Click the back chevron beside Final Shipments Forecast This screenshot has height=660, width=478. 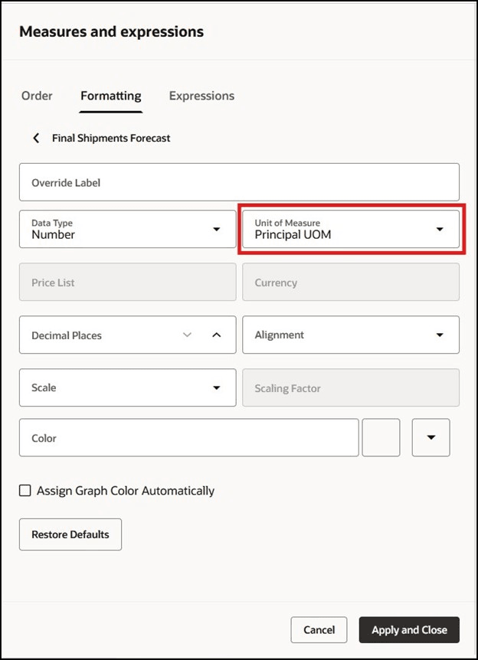coord(36,138)
